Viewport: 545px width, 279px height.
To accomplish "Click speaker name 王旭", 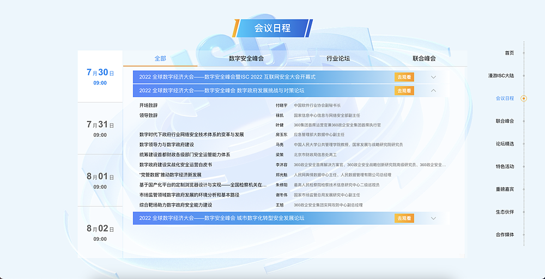I will [280, 205].
